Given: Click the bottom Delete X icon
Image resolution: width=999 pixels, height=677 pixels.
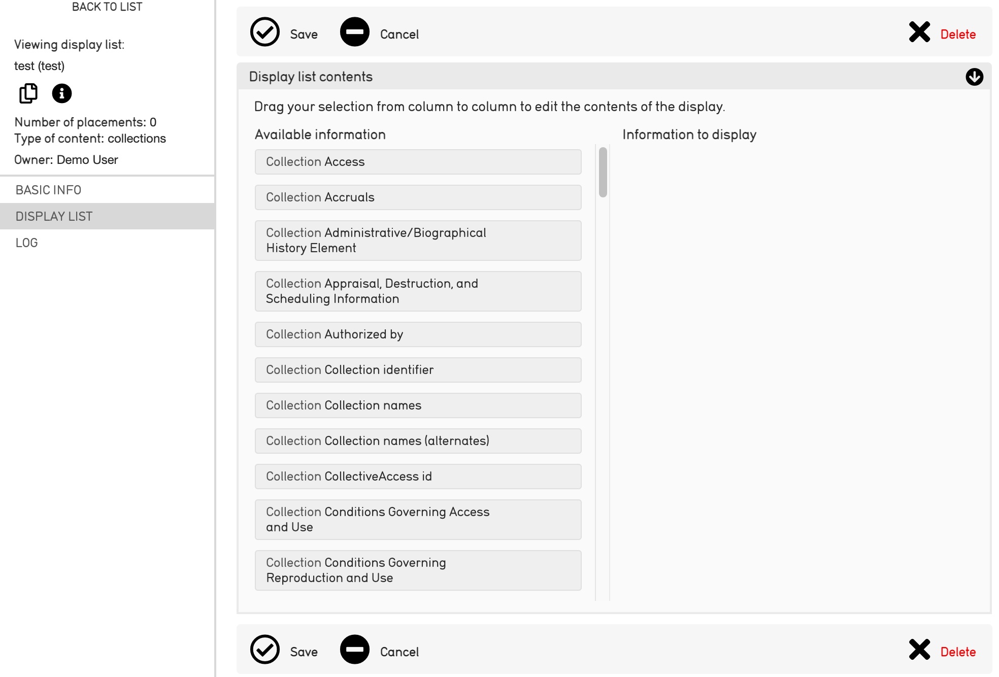Looking at the screenshot, I should click(919, 650).
